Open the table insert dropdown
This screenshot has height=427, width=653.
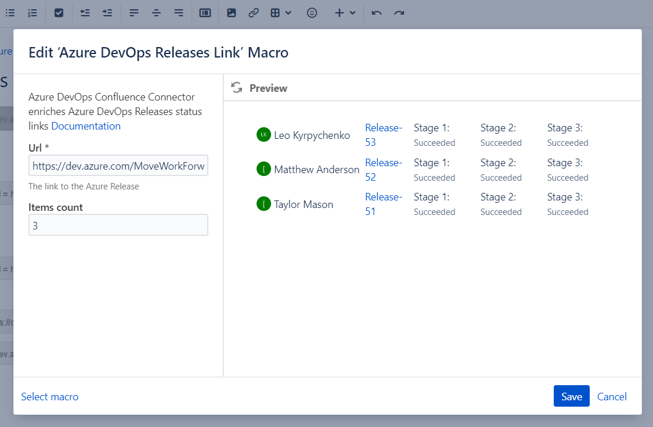pyautogui.click(x=280, y=12)
